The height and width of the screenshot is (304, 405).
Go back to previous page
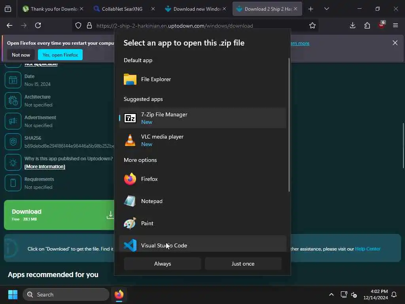point(9,25)
